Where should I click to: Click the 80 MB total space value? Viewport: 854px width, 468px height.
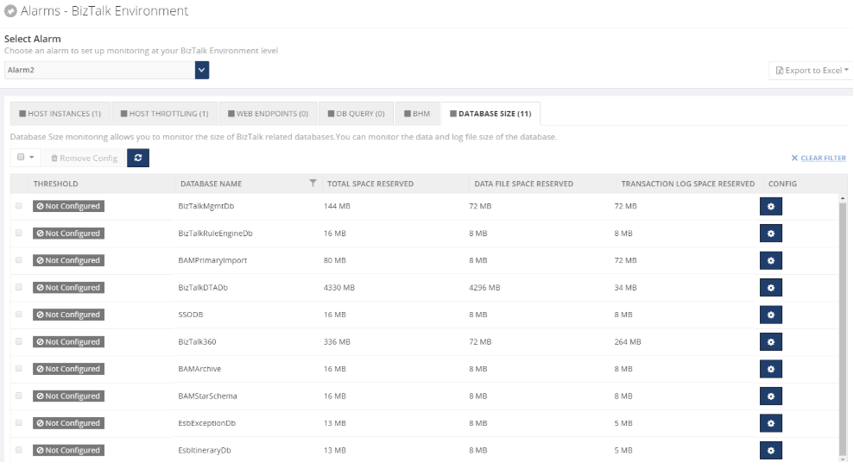pos(334,260)
